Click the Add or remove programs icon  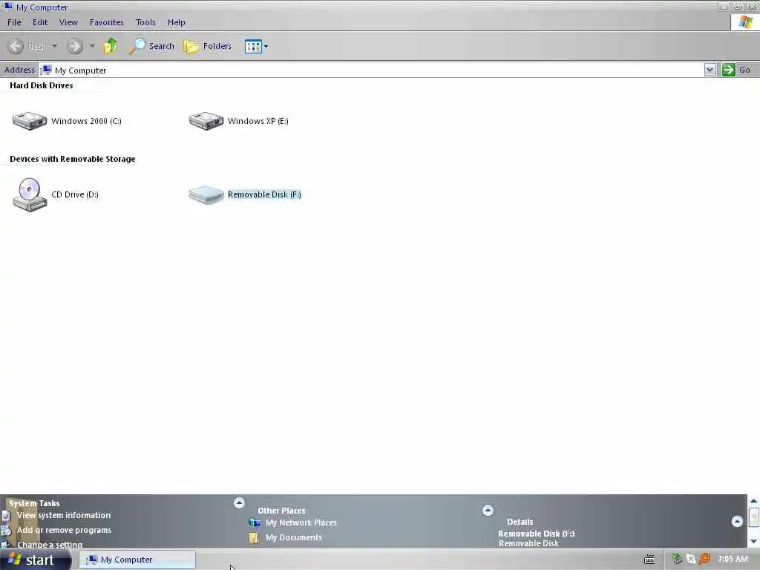(6, 530)
